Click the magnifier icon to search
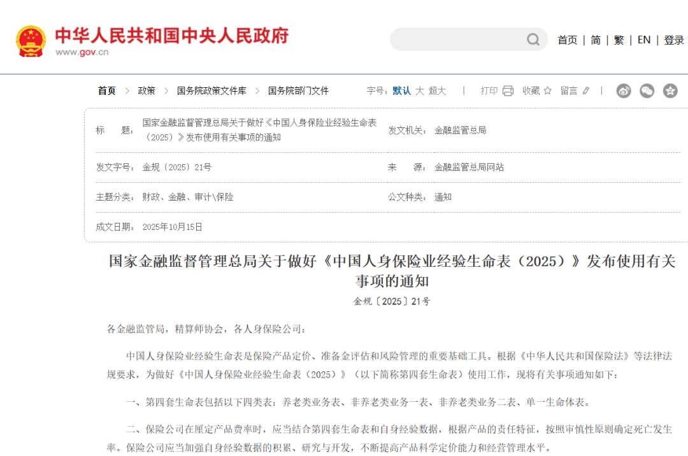The image size is (688, 456). 533,39
